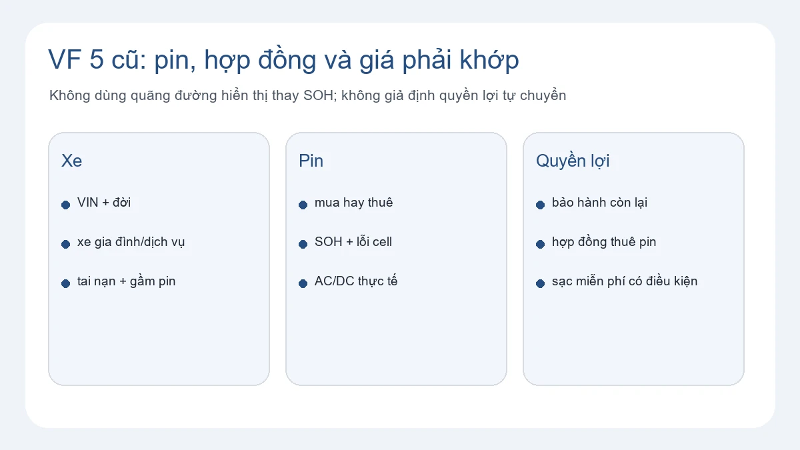Click the bullet beside AC/DC thực tế
The width and height of the screenshot is (800, 450).
303,283
